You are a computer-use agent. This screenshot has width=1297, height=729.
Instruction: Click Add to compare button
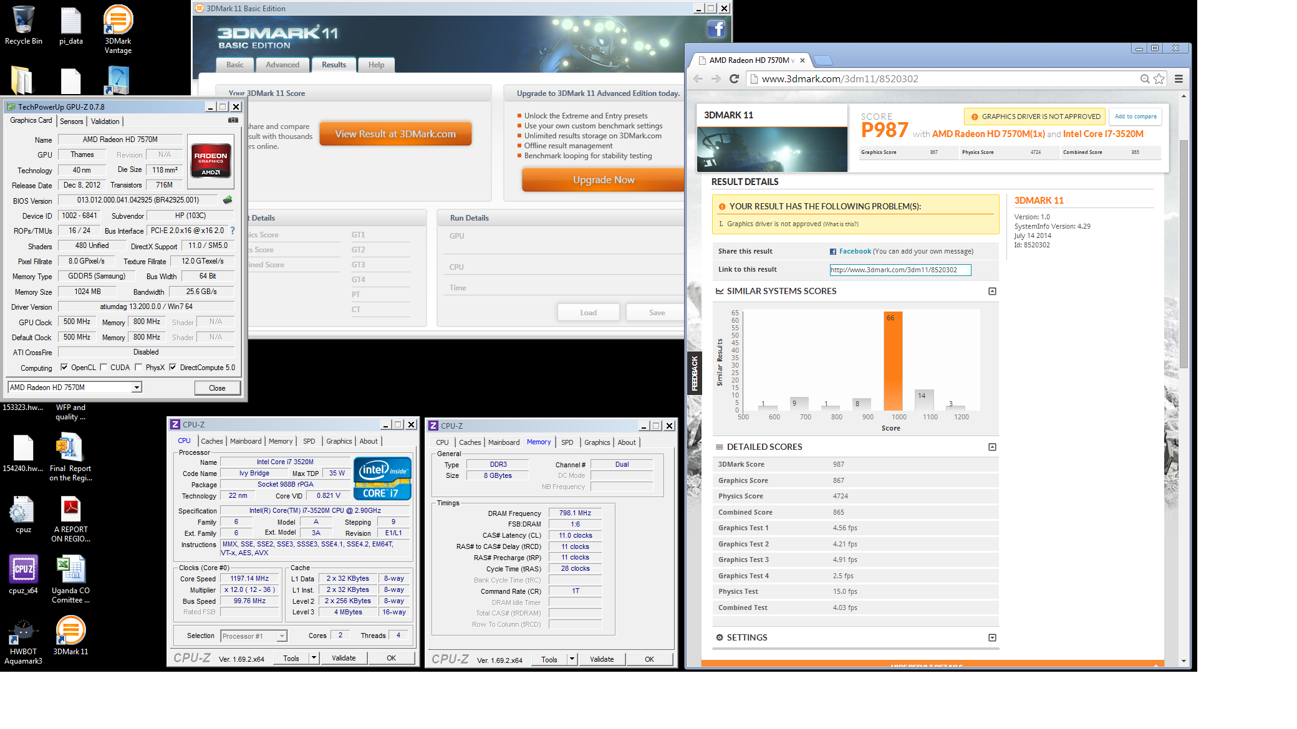(1135, 117)
